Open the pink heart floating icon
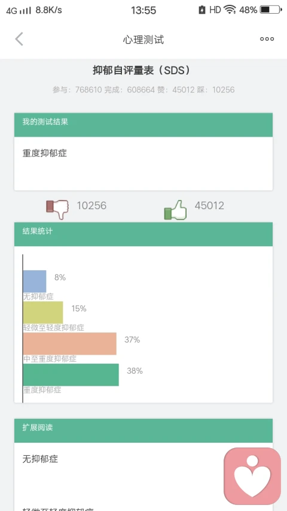The width and height of the screenshot is (287, 511). [252, 476]
